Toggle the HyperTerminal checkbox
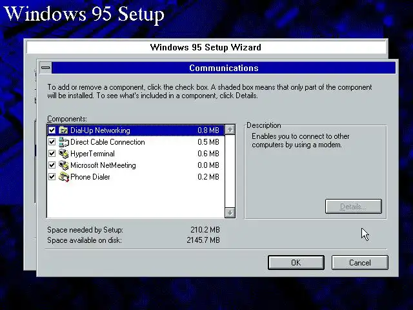The height and width of the screenshot is (310, 413). 52,154
